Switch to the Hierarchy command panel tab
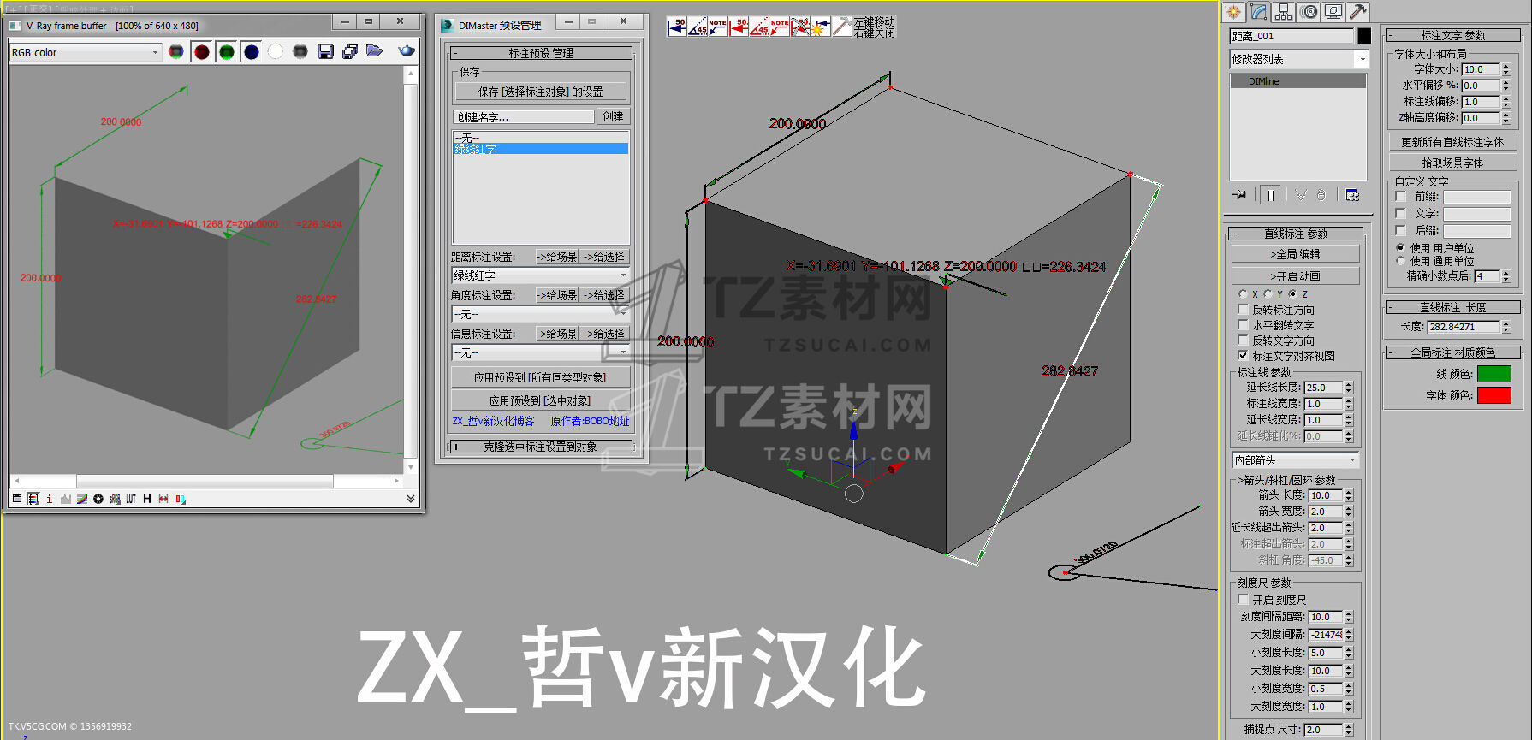1532x740 pixels. point(1283,12)
